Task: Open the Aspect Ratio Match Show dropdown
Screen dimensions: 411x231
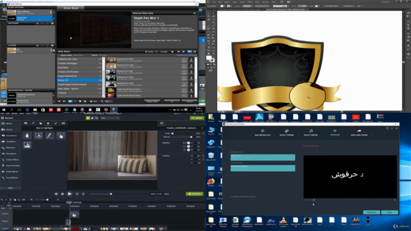Action: click(78, 55)
